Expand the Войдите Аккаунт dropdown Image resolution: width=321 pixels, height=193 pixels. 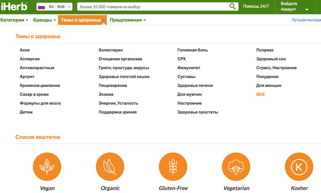[x=295, y=7]
